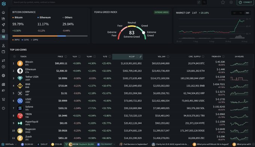The image size is (255, 147).
Task: Open the wallet icon in the sidebar
Action: click(x=3, y=52)
